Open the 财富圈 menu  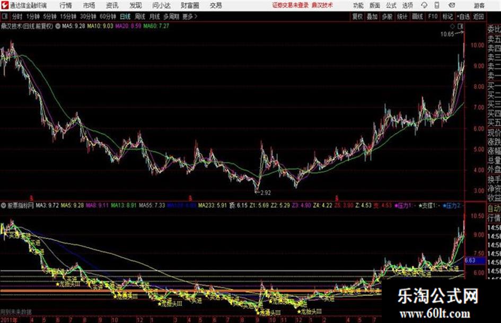click(x=190, y=5)
